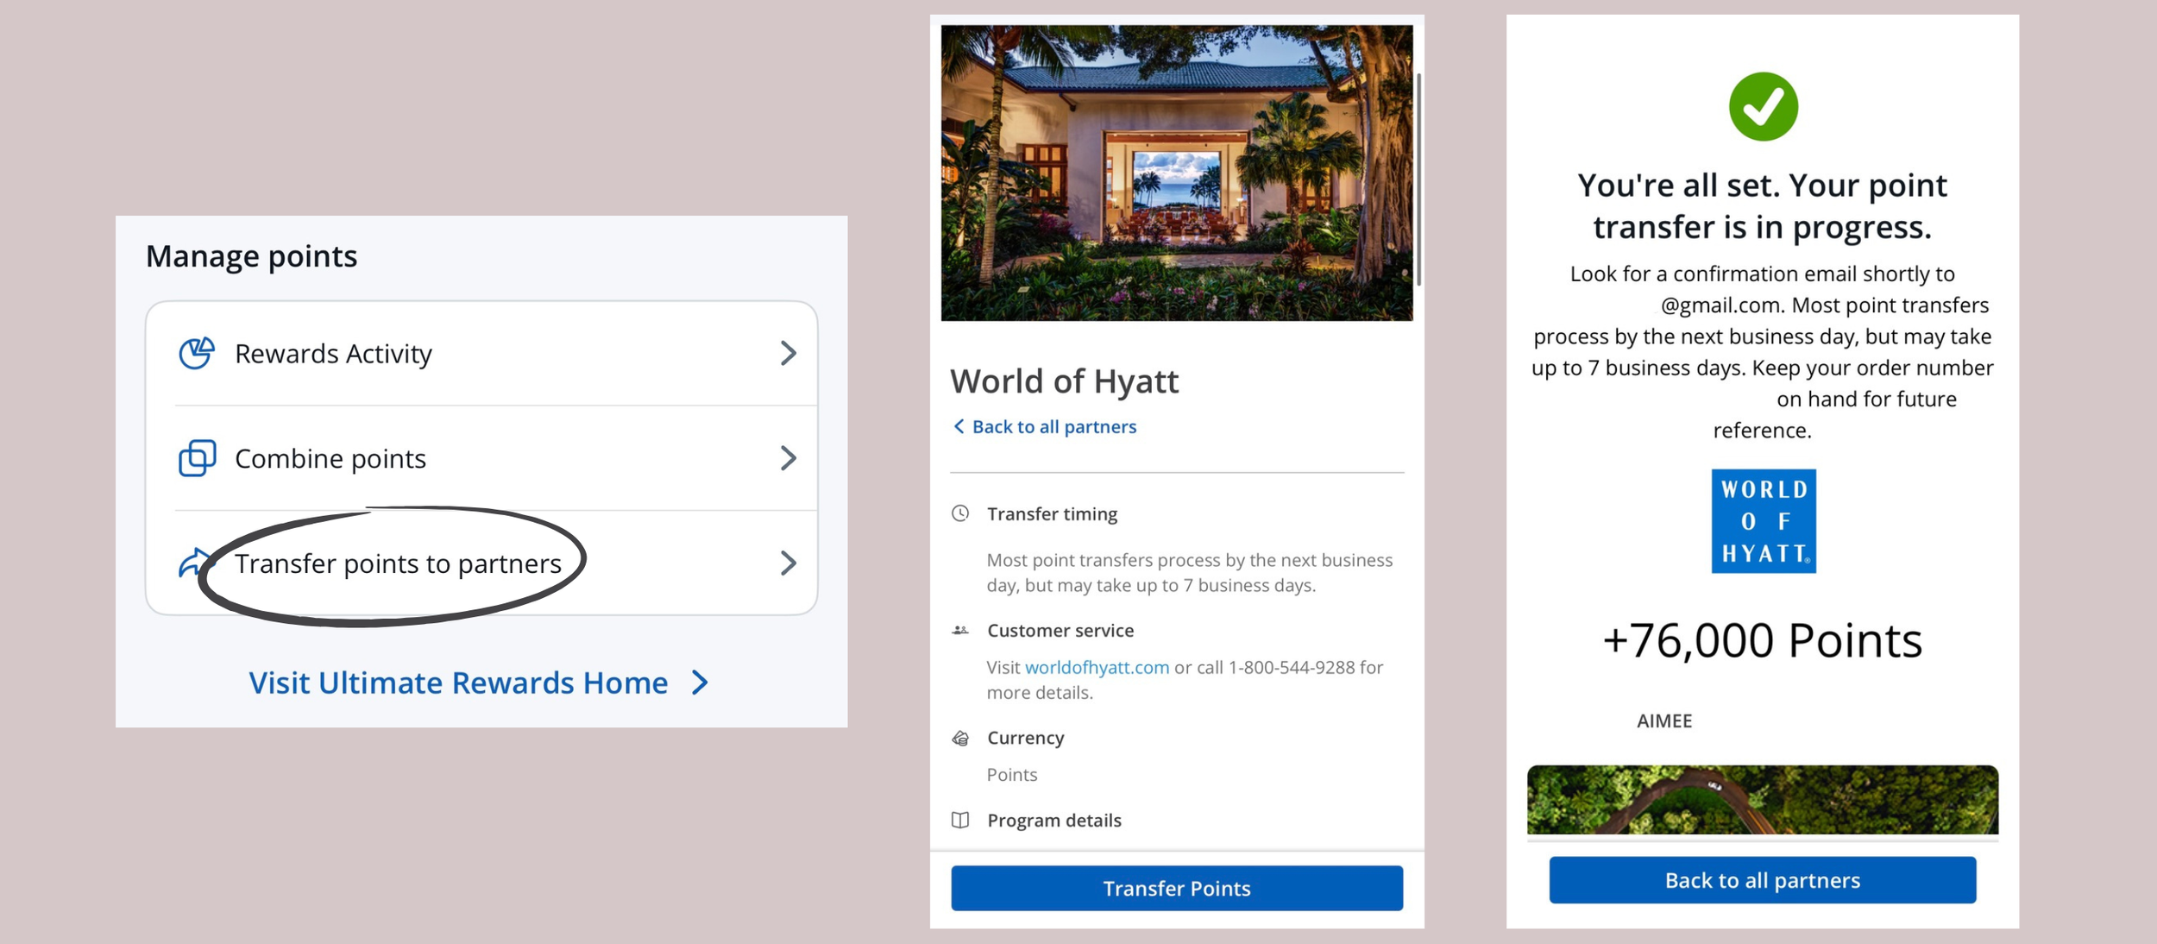Open Transfer points to partners chevron

click(x=787, y=563)
